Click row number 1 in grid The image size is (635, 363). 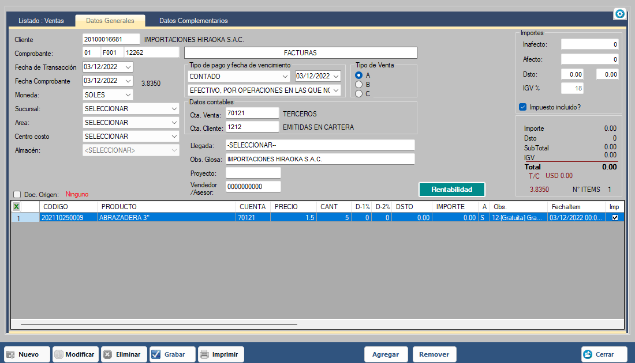point(25,217)
